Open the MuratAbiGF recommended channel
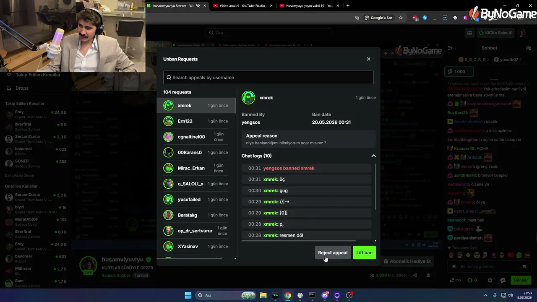Viewport: 537px width, 302px height. [36, 221]
